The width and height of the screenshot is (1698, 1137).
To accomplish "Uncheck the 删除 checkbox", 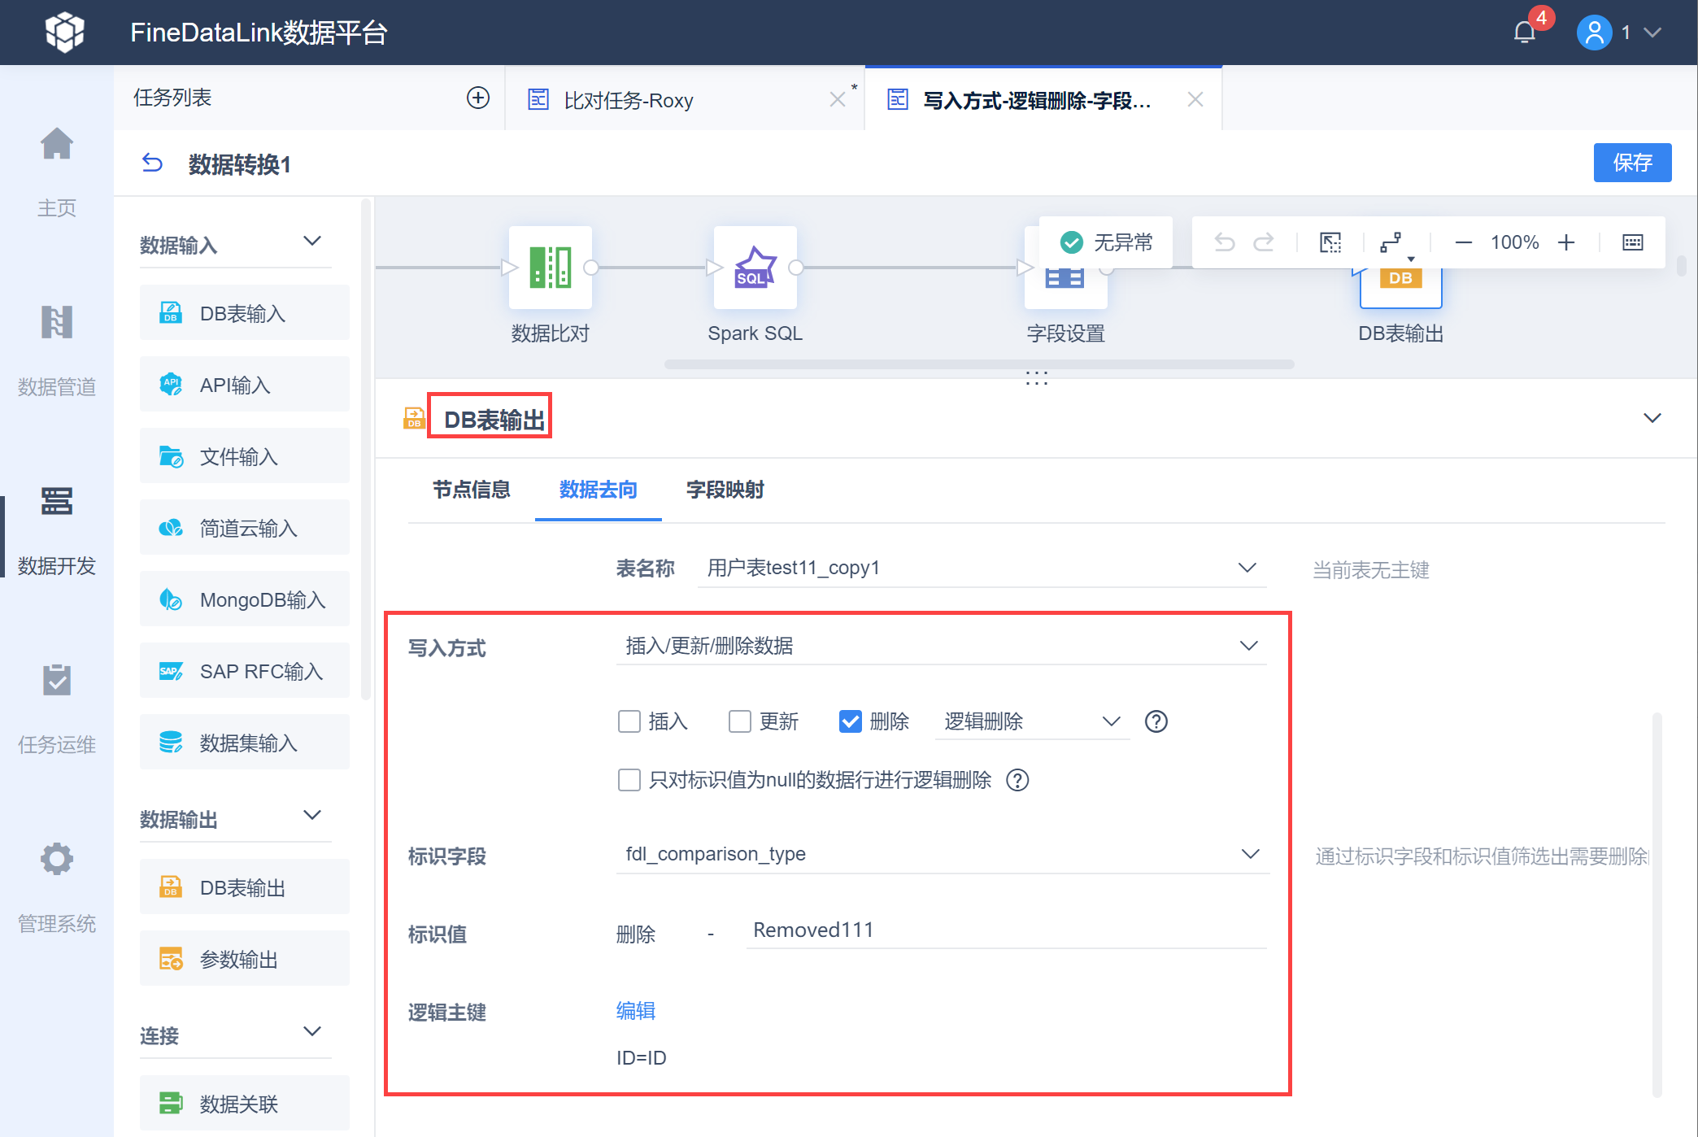I will pos(850,721).
